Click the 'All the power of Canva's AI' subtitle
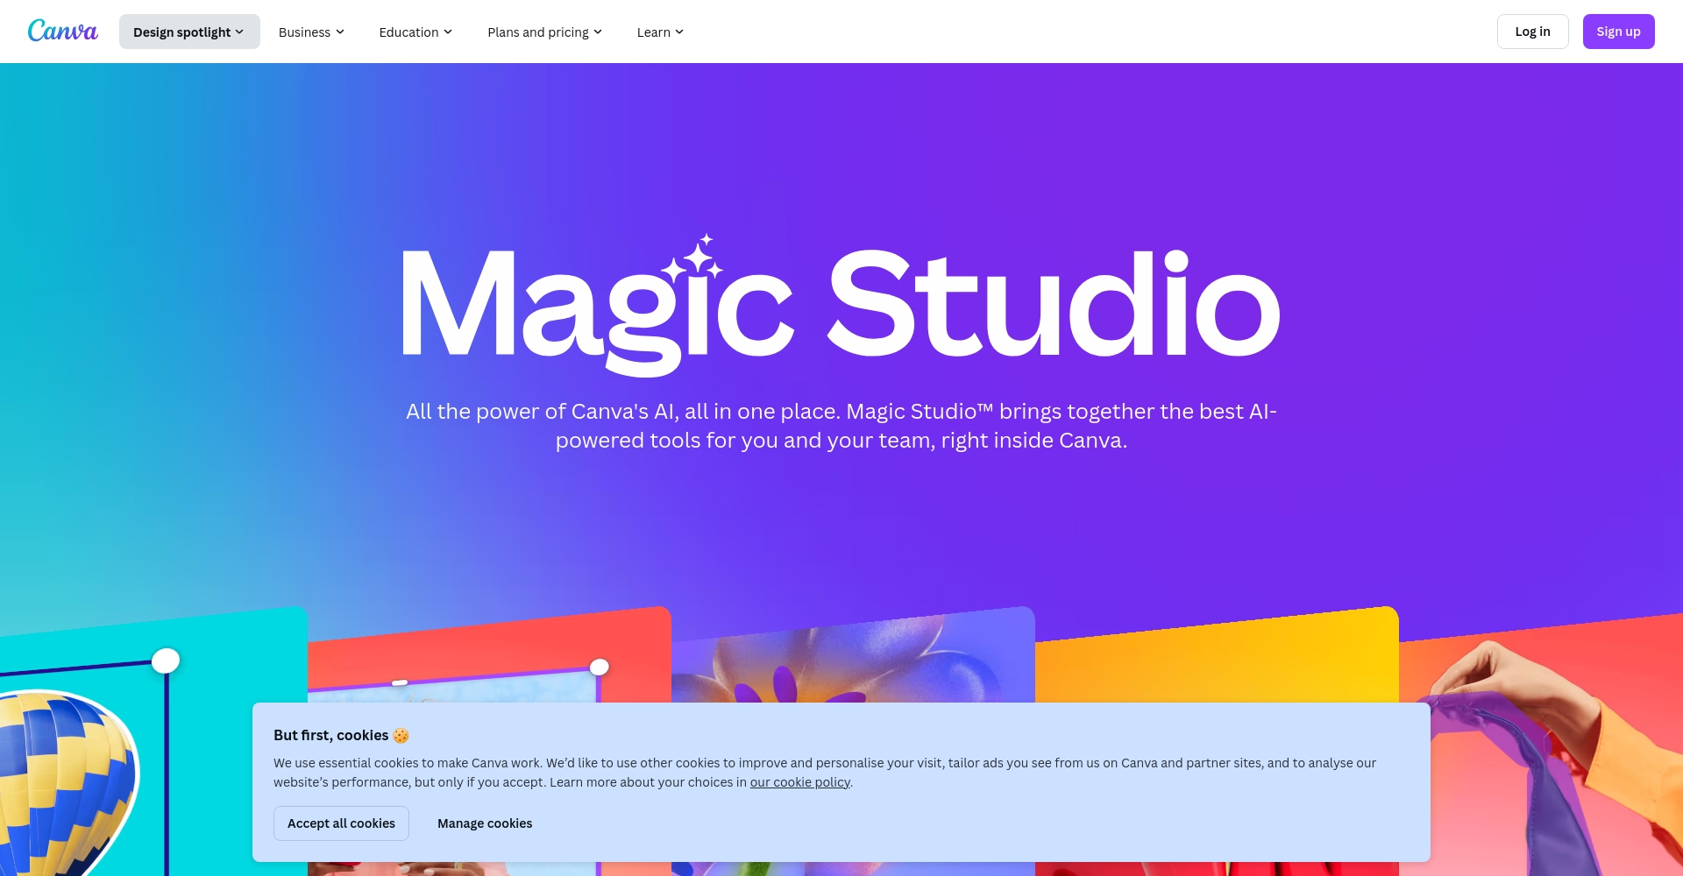 pos(841,426)
